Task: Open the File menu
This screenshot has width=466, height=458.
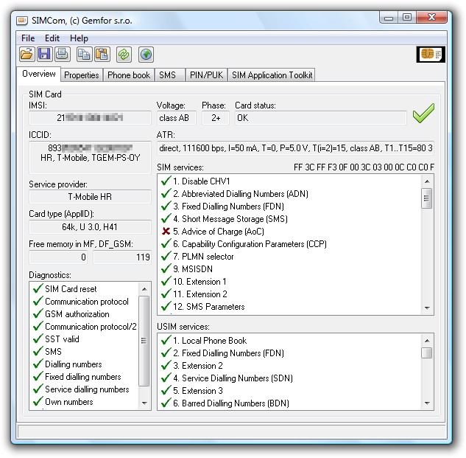Action: pyautogui.click(x=28, y=38)
